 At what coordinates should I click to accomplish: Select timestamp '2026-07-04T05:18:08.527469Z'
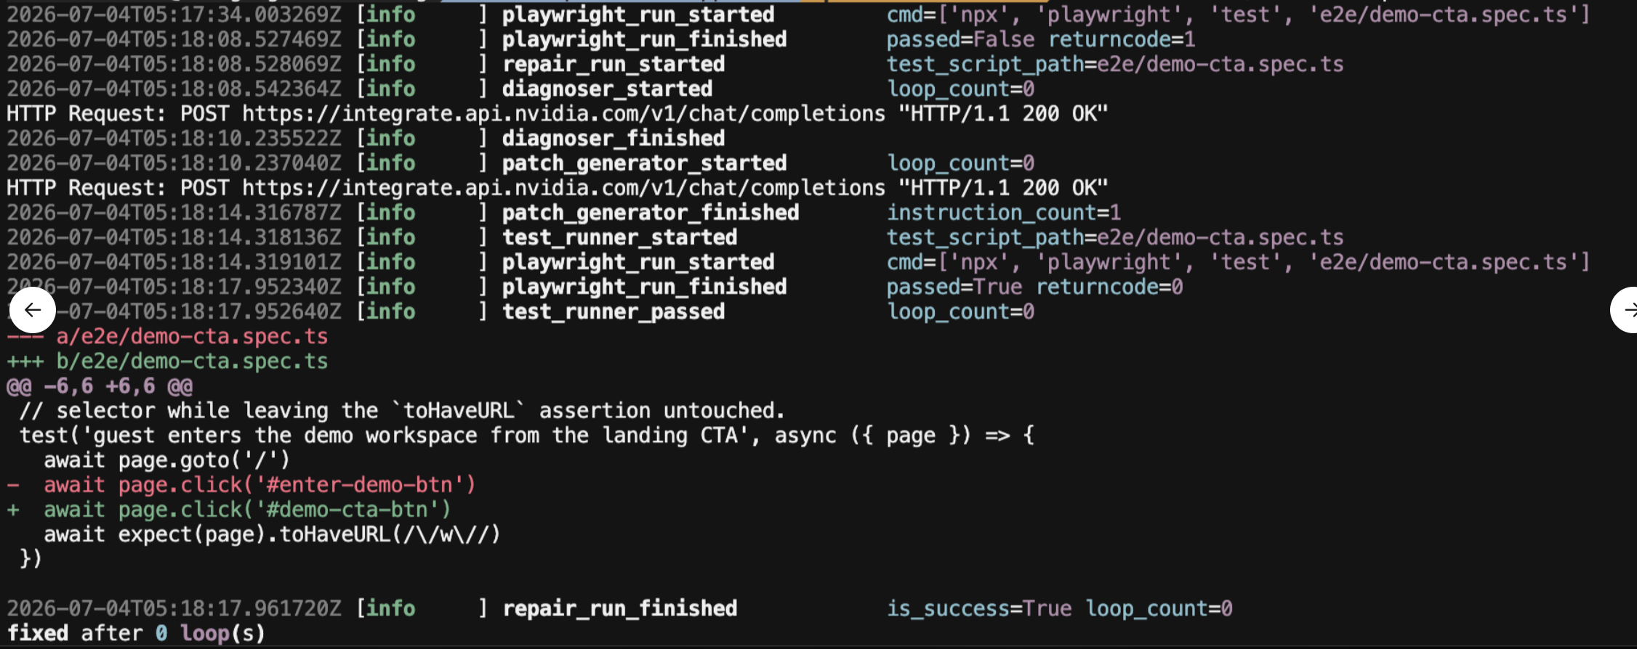tap(174, 39)
